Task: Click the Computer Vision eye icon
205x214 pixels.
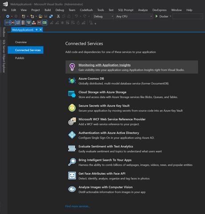Action: (x=72, y=189)
